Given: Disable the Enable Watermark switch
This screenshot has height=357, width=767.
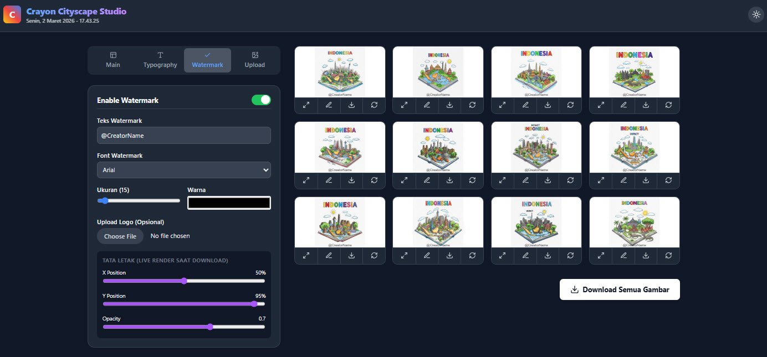Looking at the screenshot, I should pyautogui.click(x=261, y=100).
